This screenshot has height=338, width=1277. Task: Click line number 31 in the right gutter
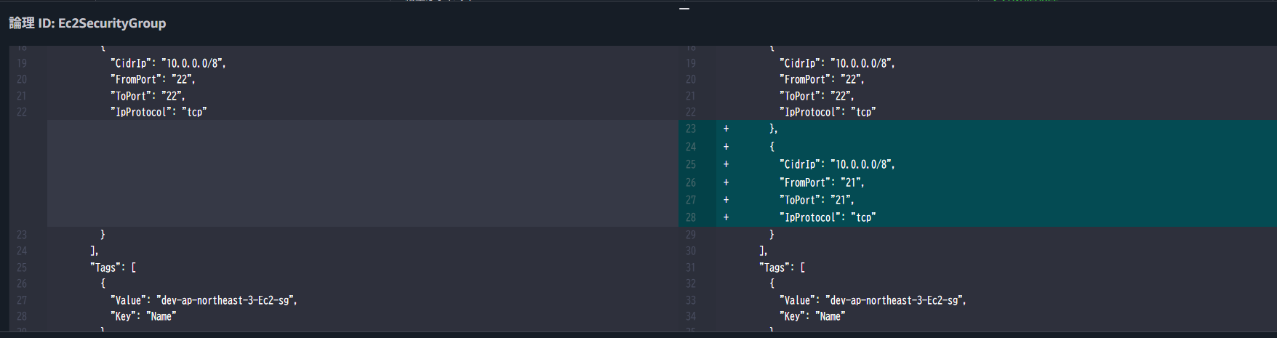pyautogui.click(x=691, y=267)
